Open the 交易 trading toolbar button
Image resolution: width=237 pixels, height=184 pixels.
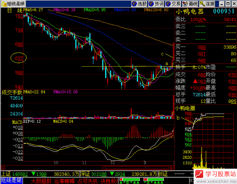[173, 4]
